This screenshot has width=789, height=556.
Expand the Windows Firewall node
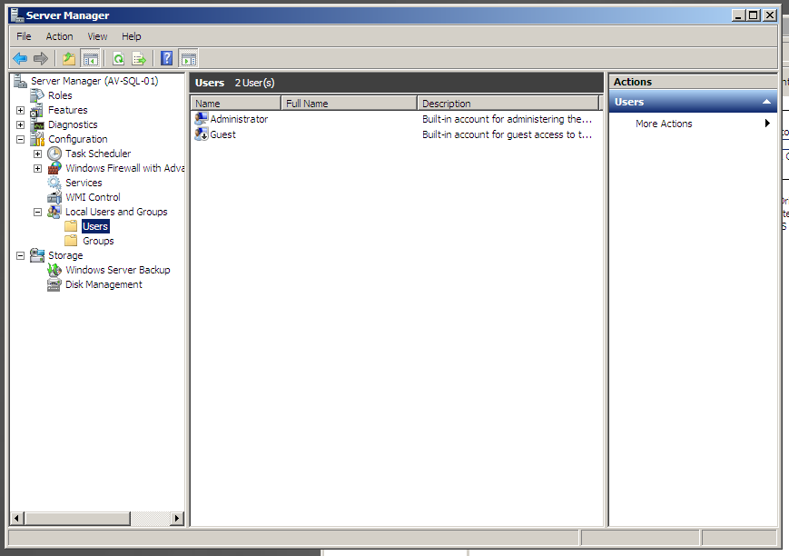[38, 169]
